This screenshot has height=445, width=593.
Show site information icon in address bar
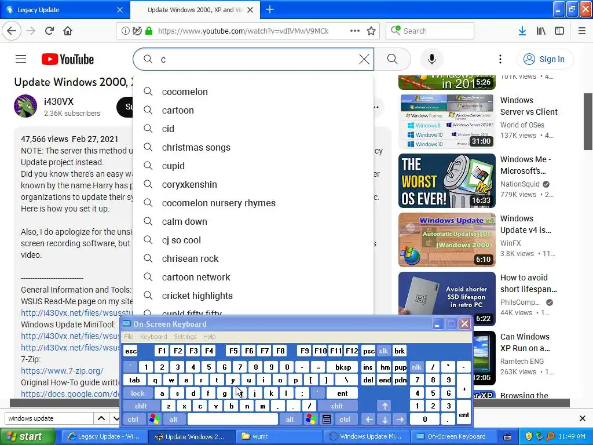pos(125,31)
